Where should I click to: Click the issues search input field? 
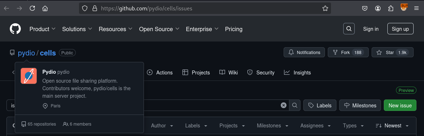point(148,105)
